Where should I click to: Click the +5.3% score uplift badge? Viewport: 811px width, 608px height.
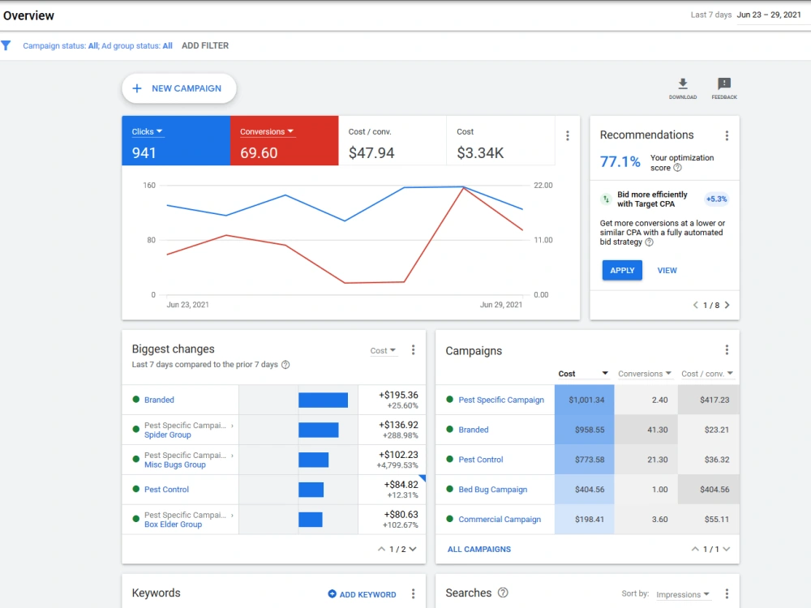(716, 199)
